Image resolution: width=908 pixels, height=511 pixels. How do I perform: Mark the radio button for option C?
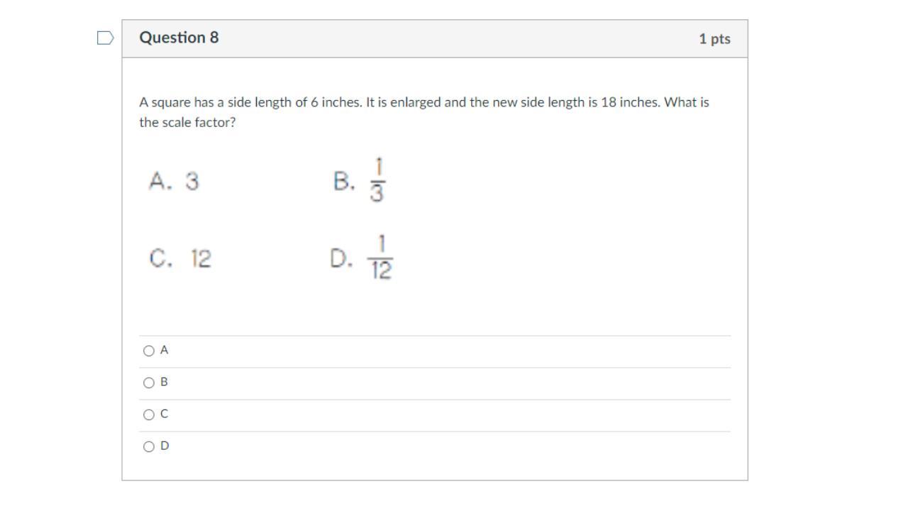(x=148, y=414)
